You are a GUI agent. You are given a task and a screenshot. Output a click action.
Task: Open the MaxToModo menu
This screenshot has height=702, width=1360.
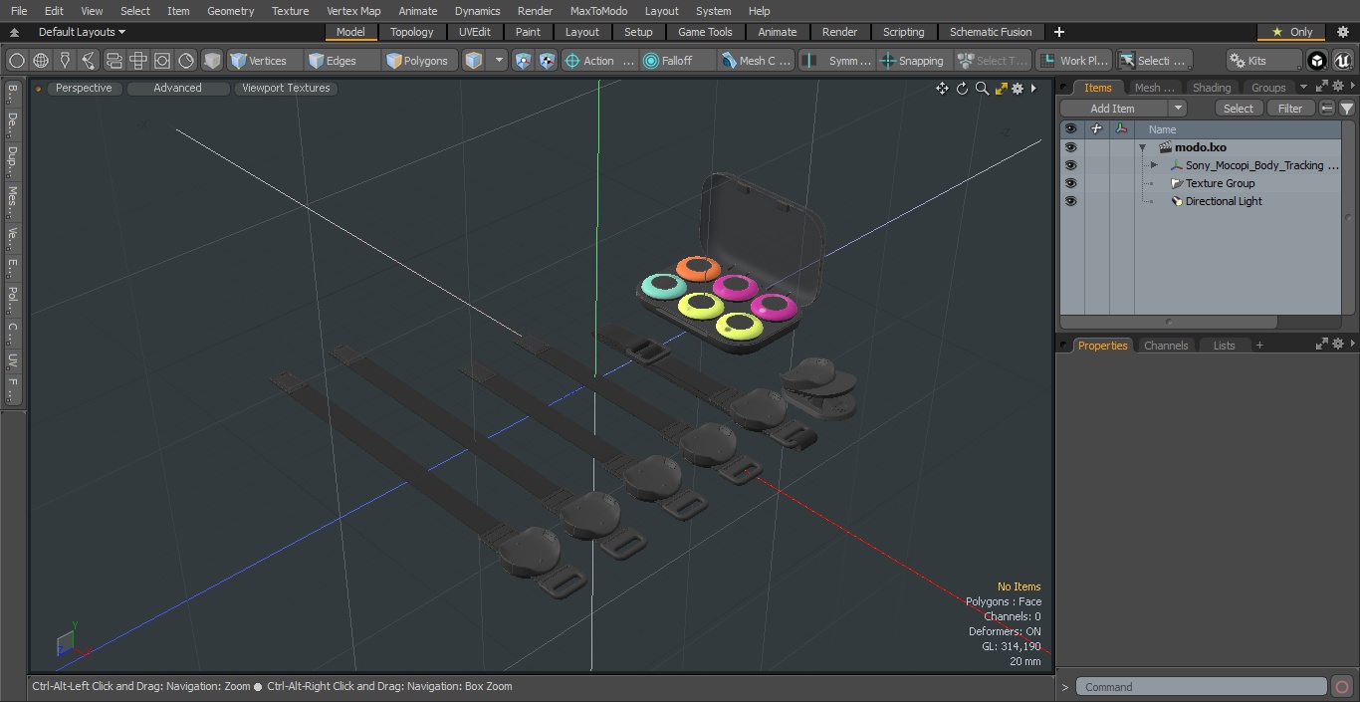point(598,11)
